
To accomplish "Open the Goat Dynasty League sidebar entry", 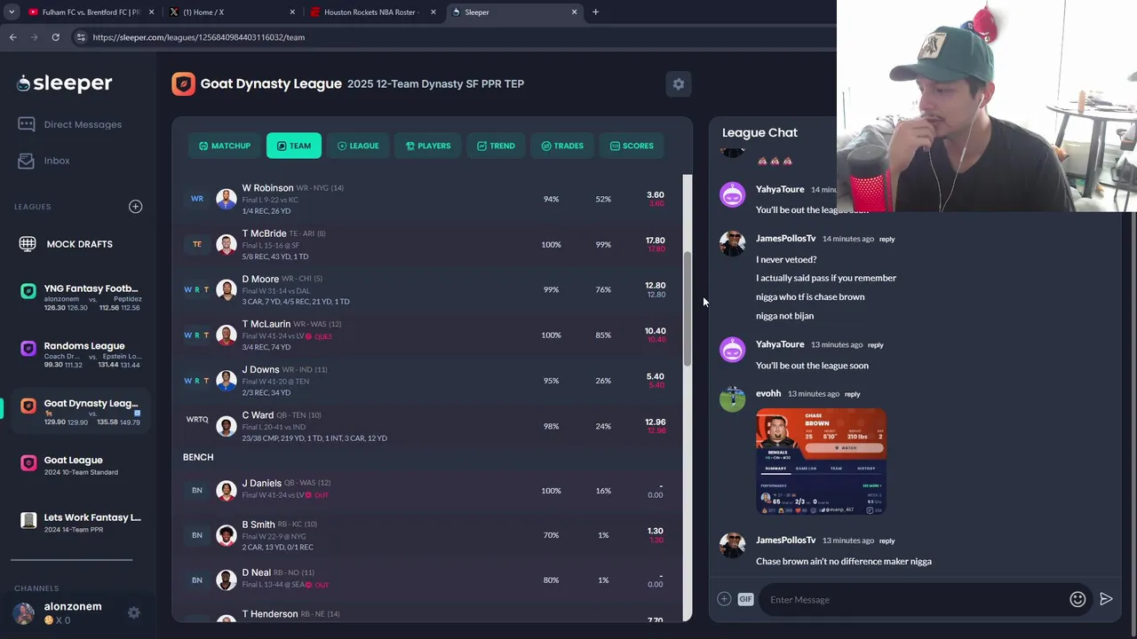I will (x=80, y=412).
